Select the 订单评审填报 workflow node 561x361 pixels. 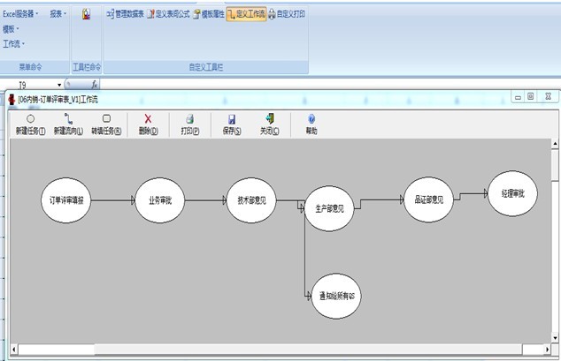67,200
